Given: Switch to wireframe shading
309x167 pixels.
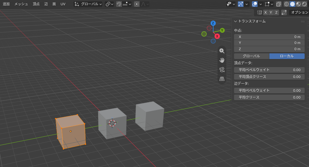Looking at the screenshot, I should pos(286,4).
